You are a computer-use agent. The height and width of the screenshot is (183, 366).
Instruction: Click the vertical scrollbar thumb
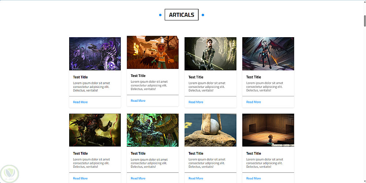click(365, 21)
